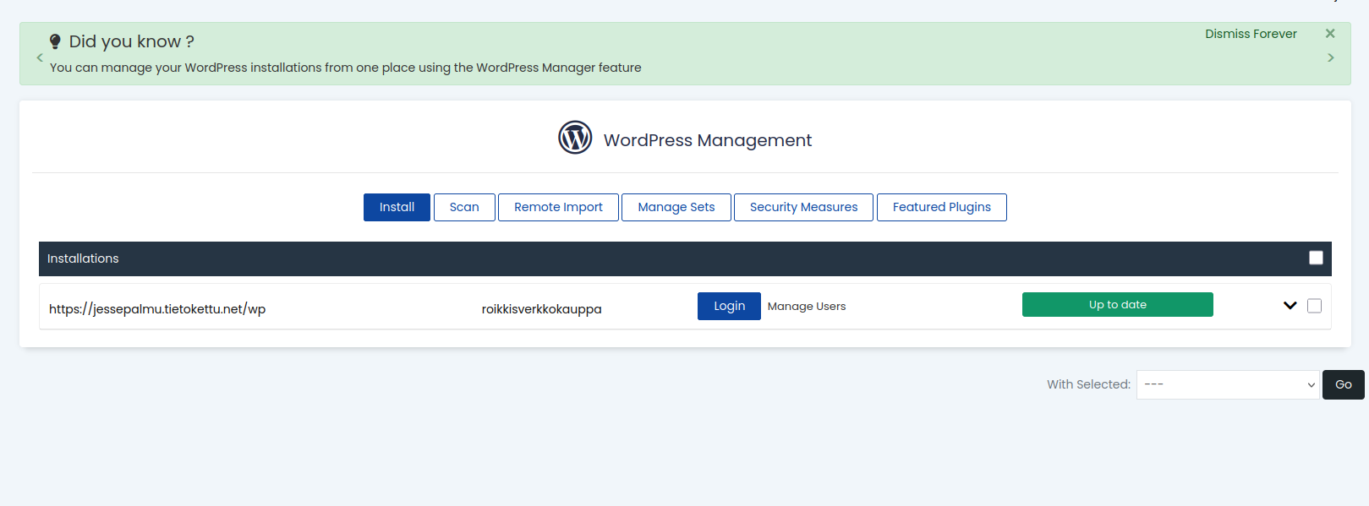This screenshot has width=1369, height=506.
Task: Show previous tip with left arrow
Action: [40, 57]
